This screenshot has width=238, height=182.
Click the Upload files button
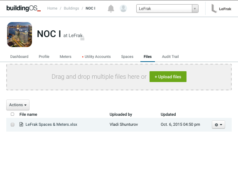(x=168, y=77)
